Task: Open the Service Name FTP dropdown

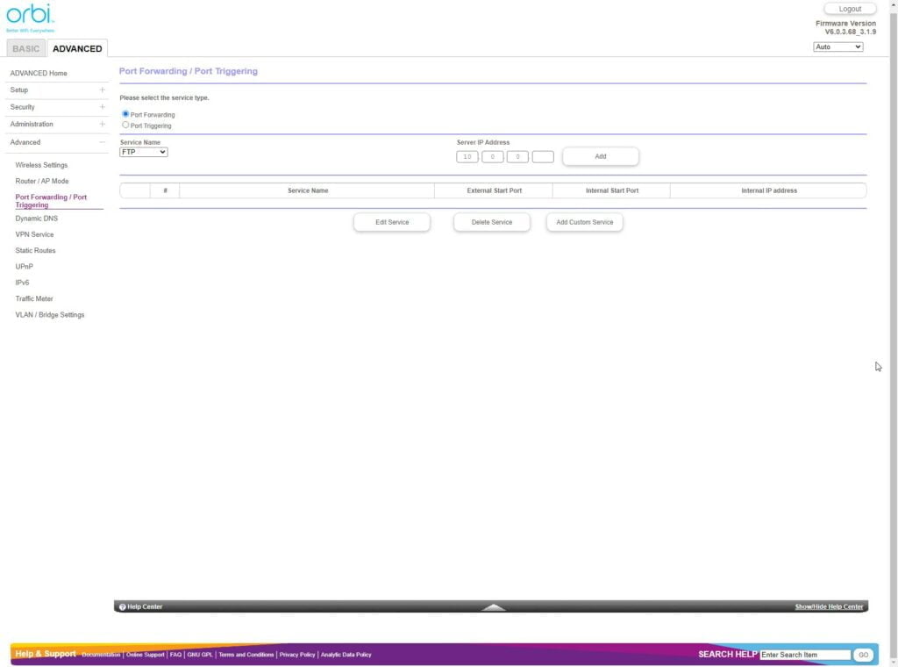Action: click(144, 152)
